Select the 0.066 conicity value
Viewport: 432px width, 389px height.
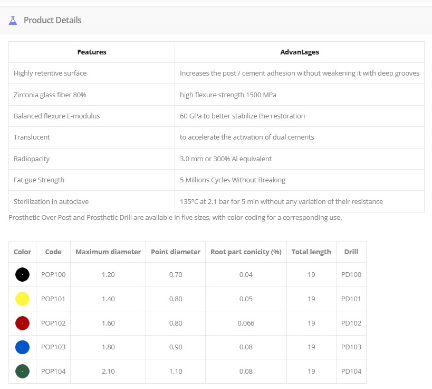pyautogui.click(x=246, y=323)
